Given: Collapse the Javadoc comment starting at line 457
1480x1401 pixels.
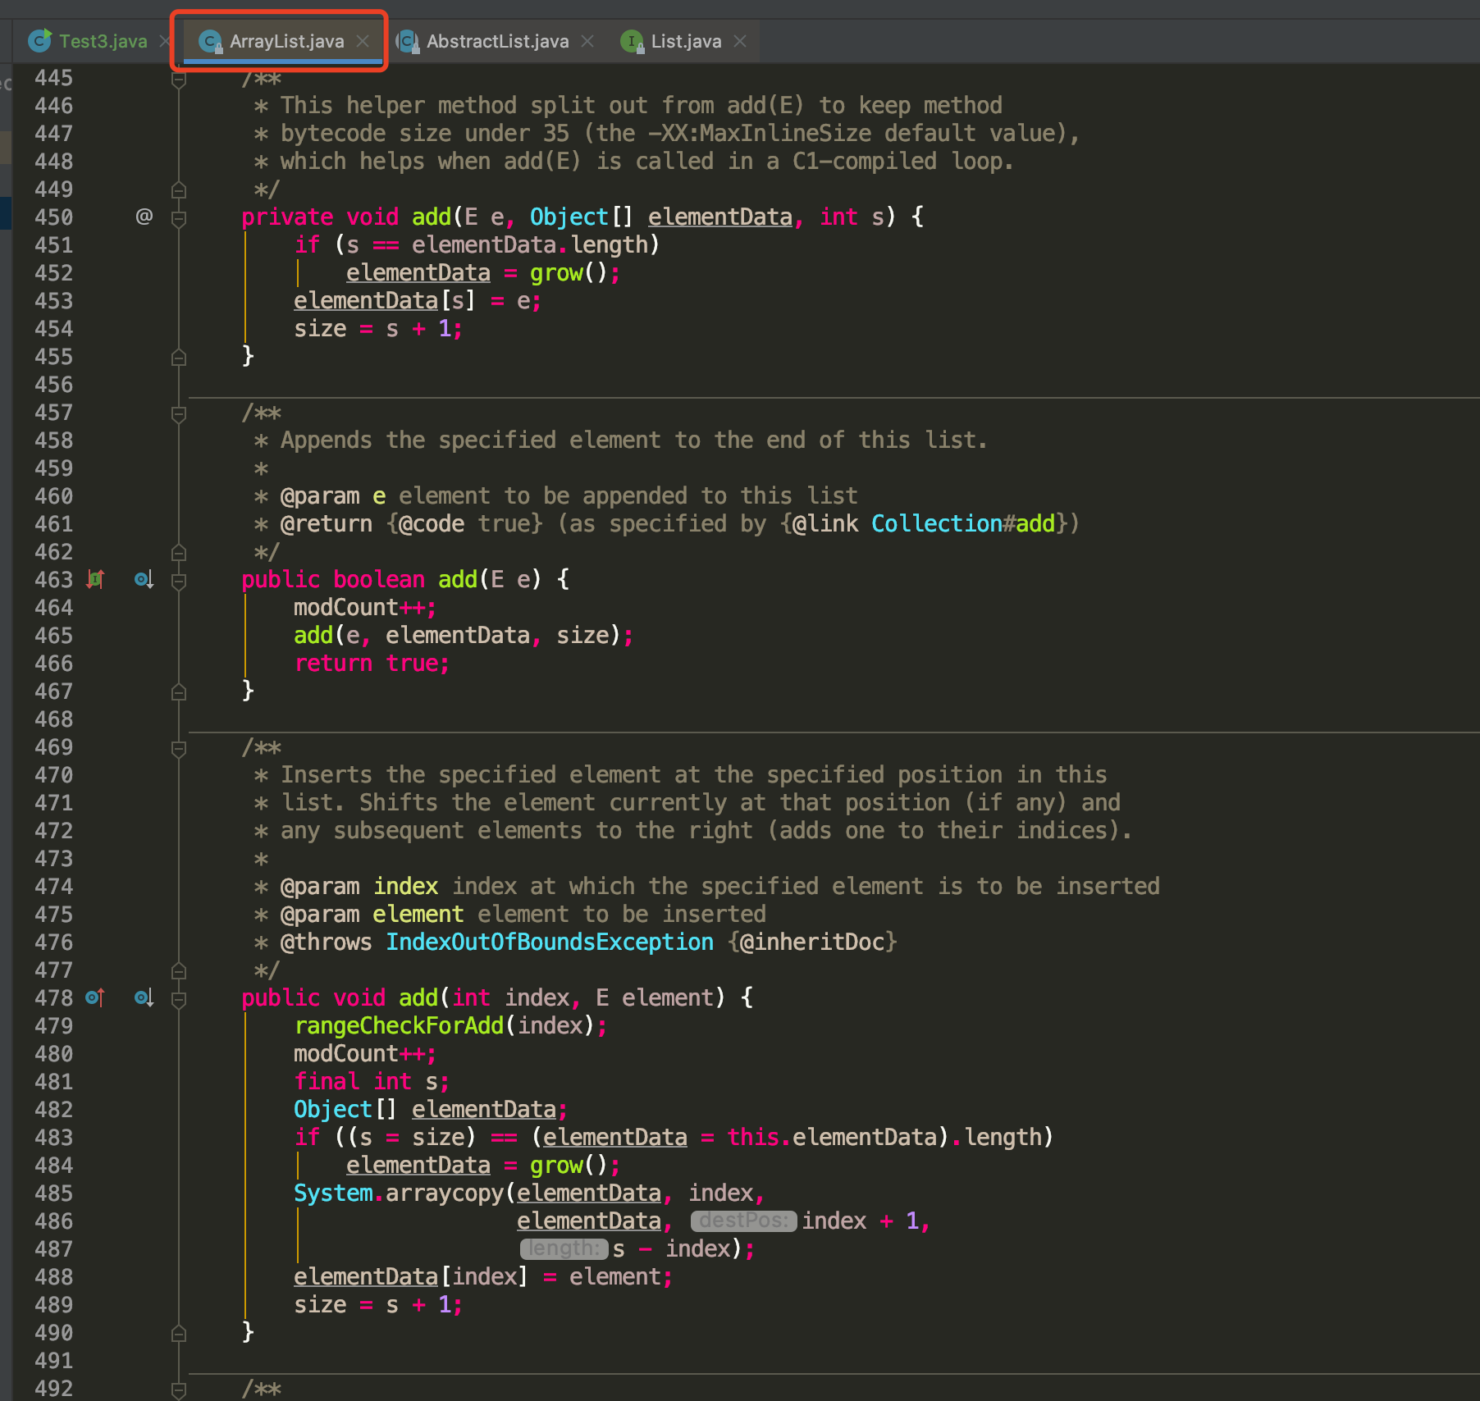Looking at the screenshot, I should [179, 413].
